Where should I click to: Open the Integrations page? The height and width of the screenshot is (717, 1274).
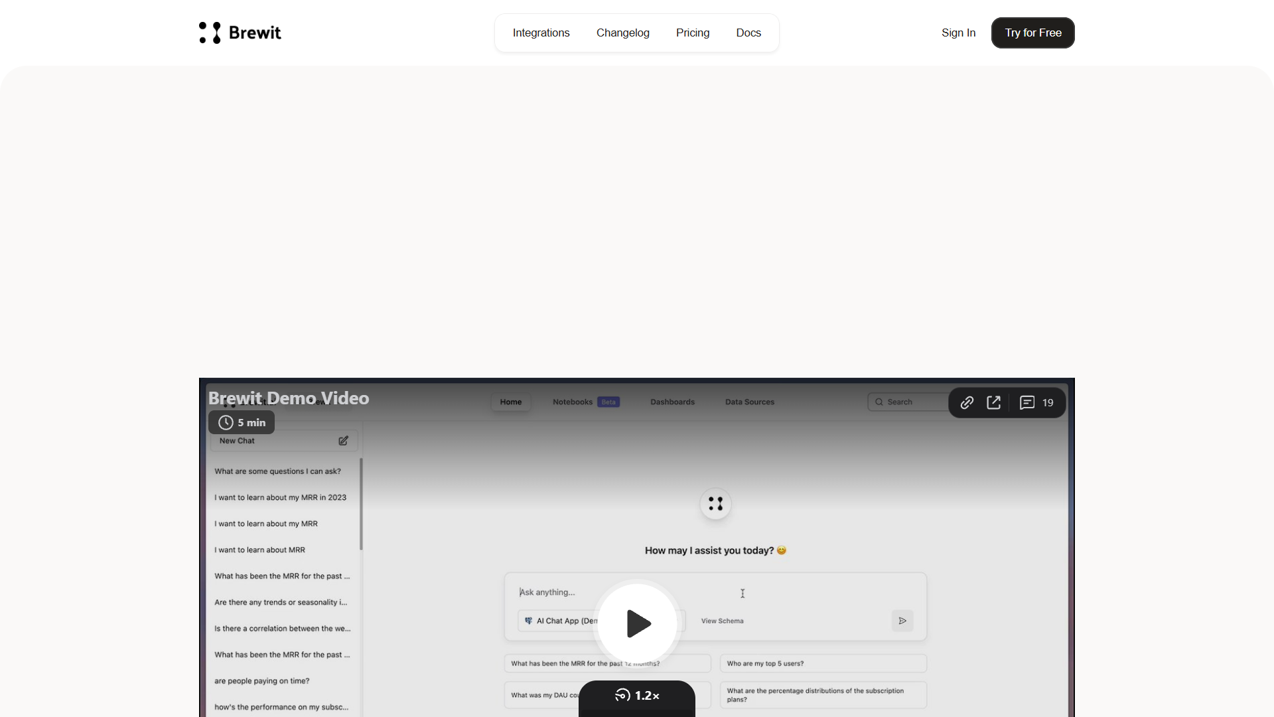click(541, 33)
